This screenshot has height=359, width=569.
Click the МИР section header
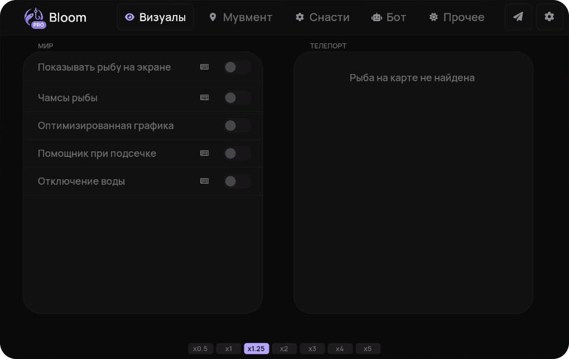click(45, 46)
